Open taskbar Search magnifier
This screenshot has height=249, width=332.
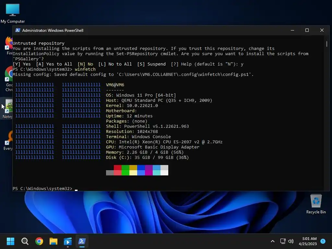pos(25,241)
